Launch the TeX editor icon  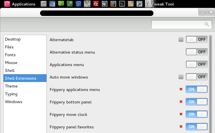point(87,4)
